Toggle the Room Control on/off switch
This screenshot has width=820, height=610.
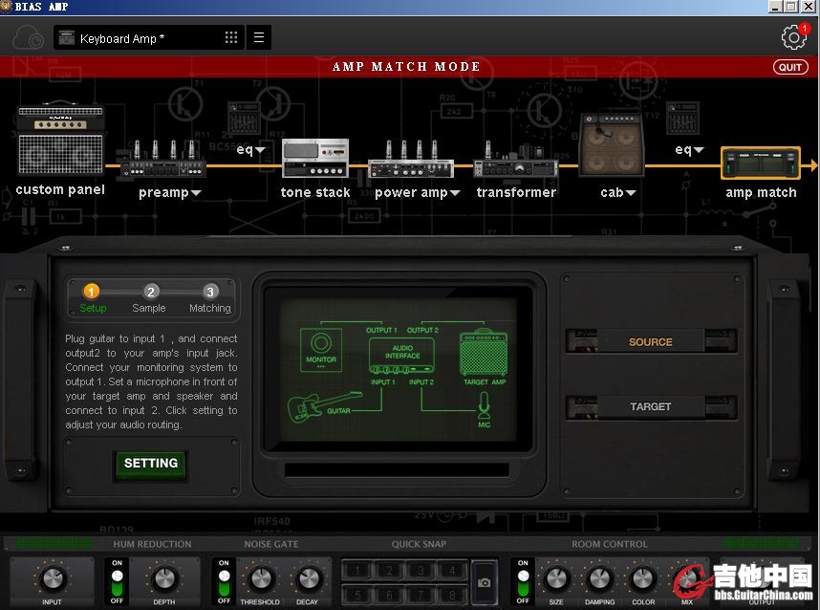(x=523, y=582)
